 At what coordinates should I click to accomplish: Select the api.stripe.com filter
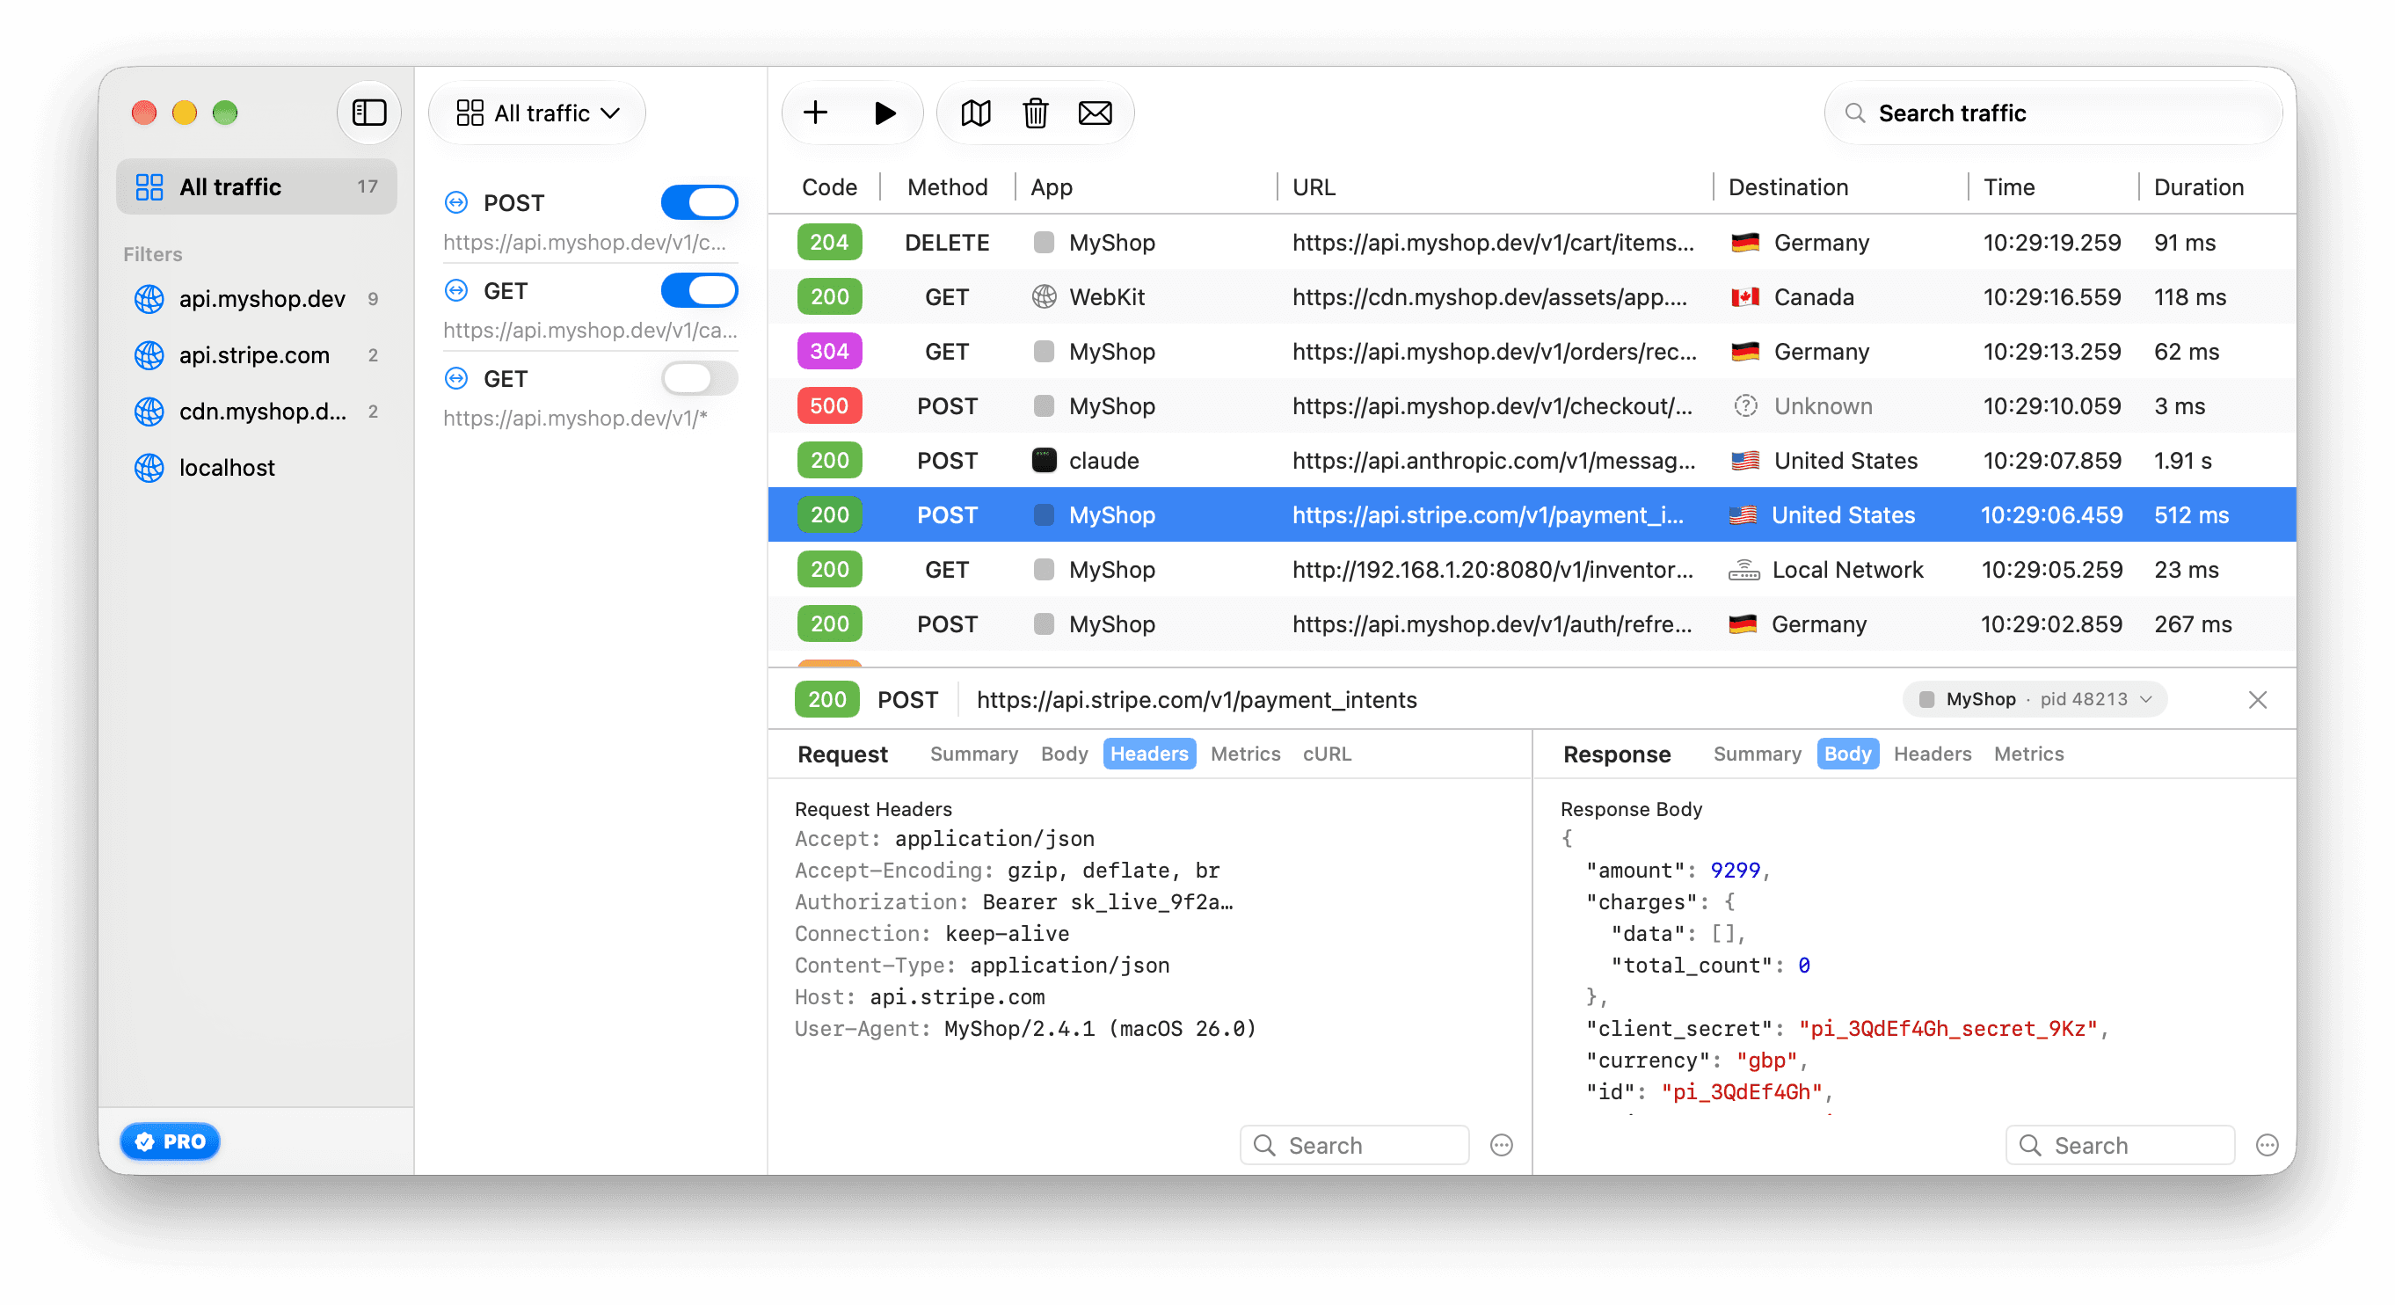tap(257, 354)
